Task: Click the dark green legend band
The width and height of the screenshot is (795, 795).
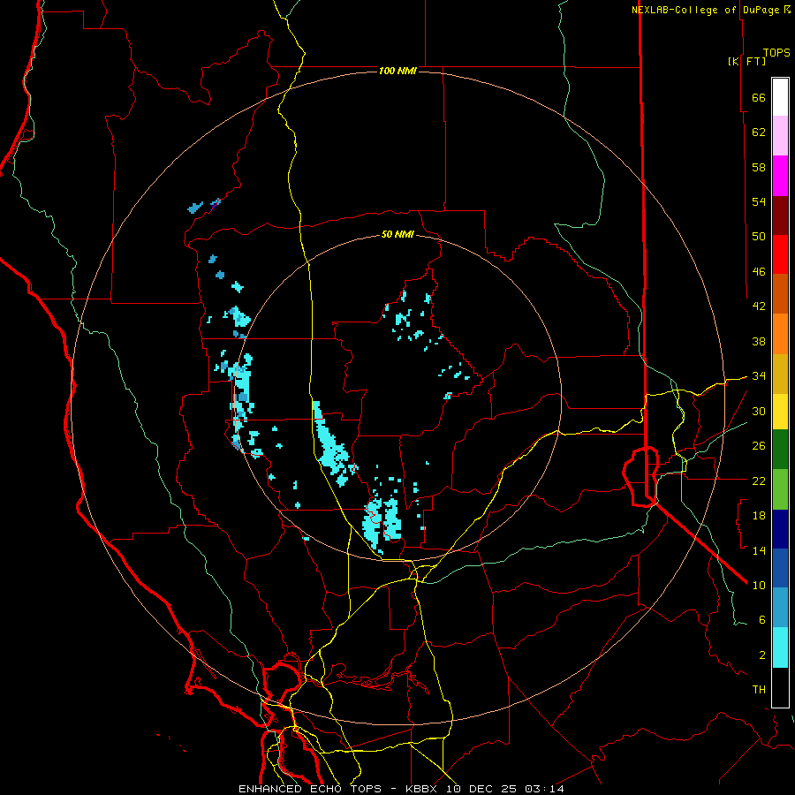Action: [x=780, y=450]
